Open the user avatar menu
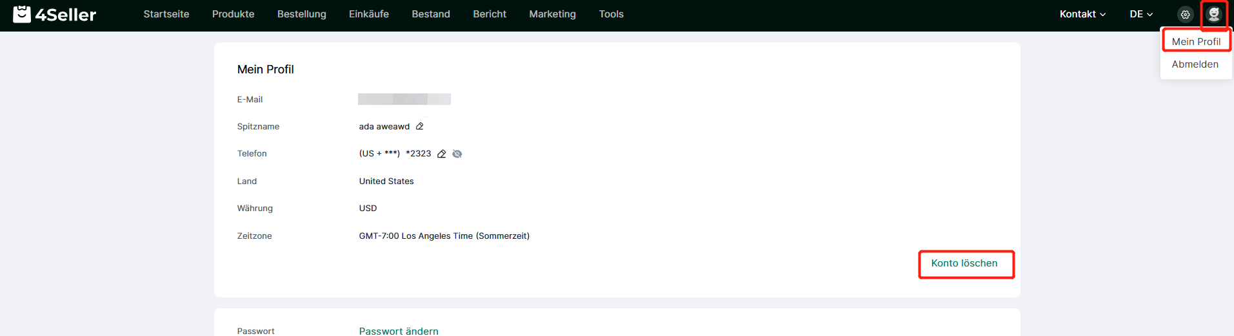 click(x=1214, y=14)
